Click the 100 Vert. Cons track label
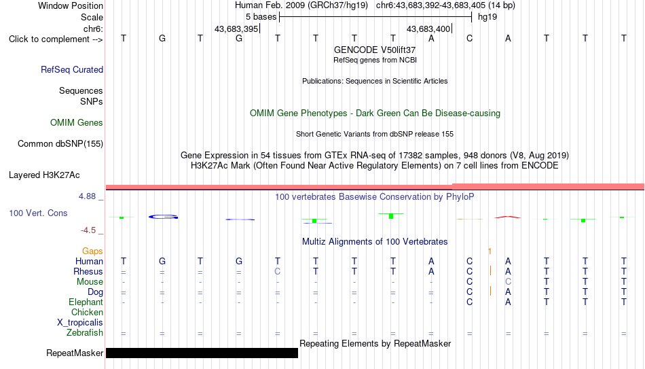Screen dimensions: 645x369 tap(38, 213)
